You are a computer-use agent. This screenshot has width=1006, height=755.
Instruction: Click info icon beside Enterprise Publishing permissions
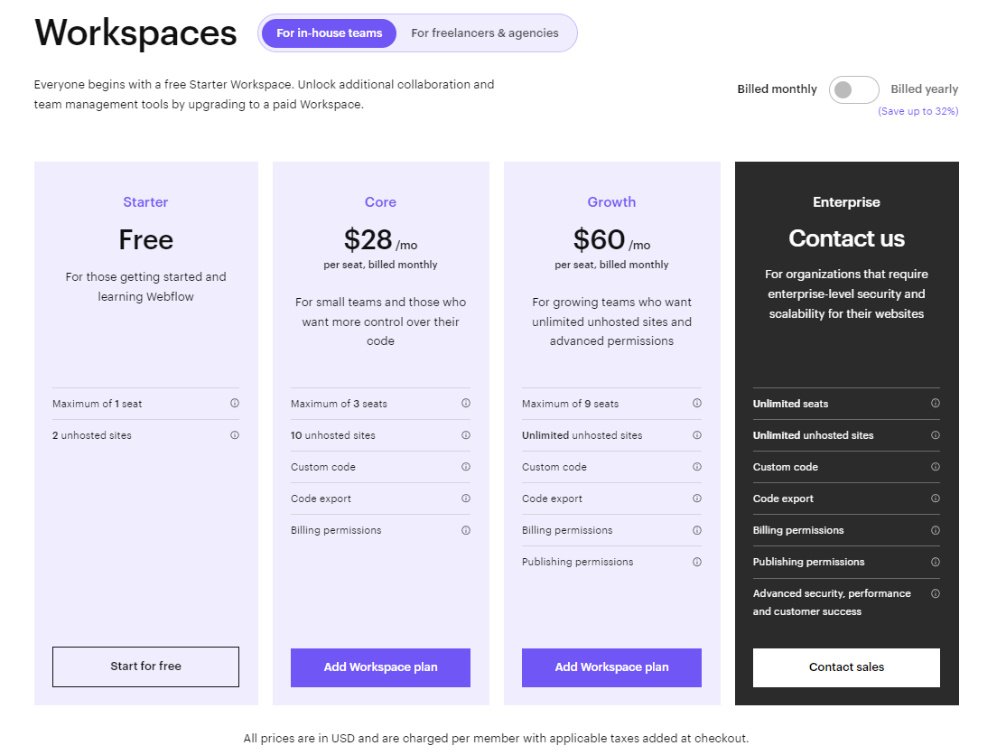[x=936, y=562]
